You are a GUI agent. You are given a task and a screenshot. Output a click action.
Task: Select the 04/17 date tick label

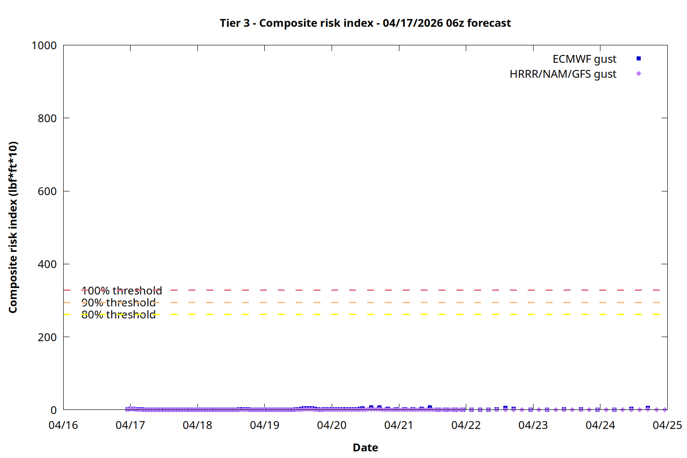131,425
